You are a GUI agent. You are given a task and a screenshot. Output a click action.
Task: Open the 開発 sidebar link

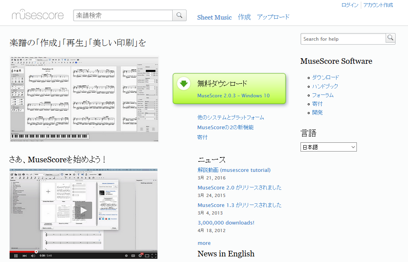[x=317, y=112]
